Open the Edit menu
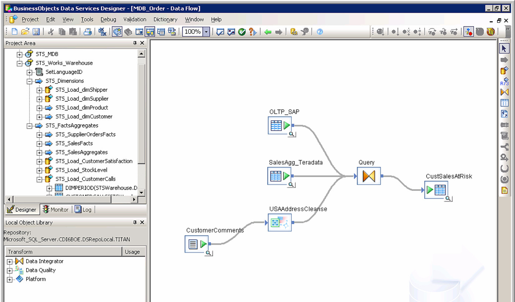515x302 pixels. coord(51,19)
